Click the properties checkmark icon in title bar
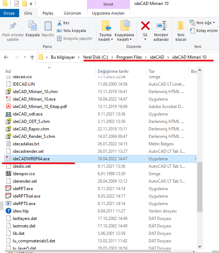The image size is (219, 253). (x=17, y=4)
